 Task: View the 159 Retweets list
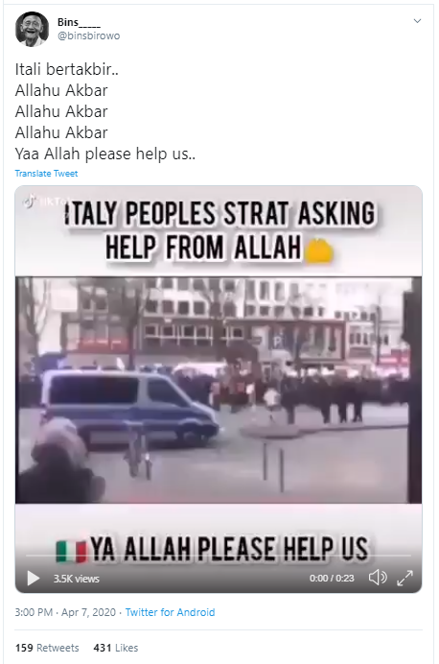pyautogui.click(x=47, y=648)
